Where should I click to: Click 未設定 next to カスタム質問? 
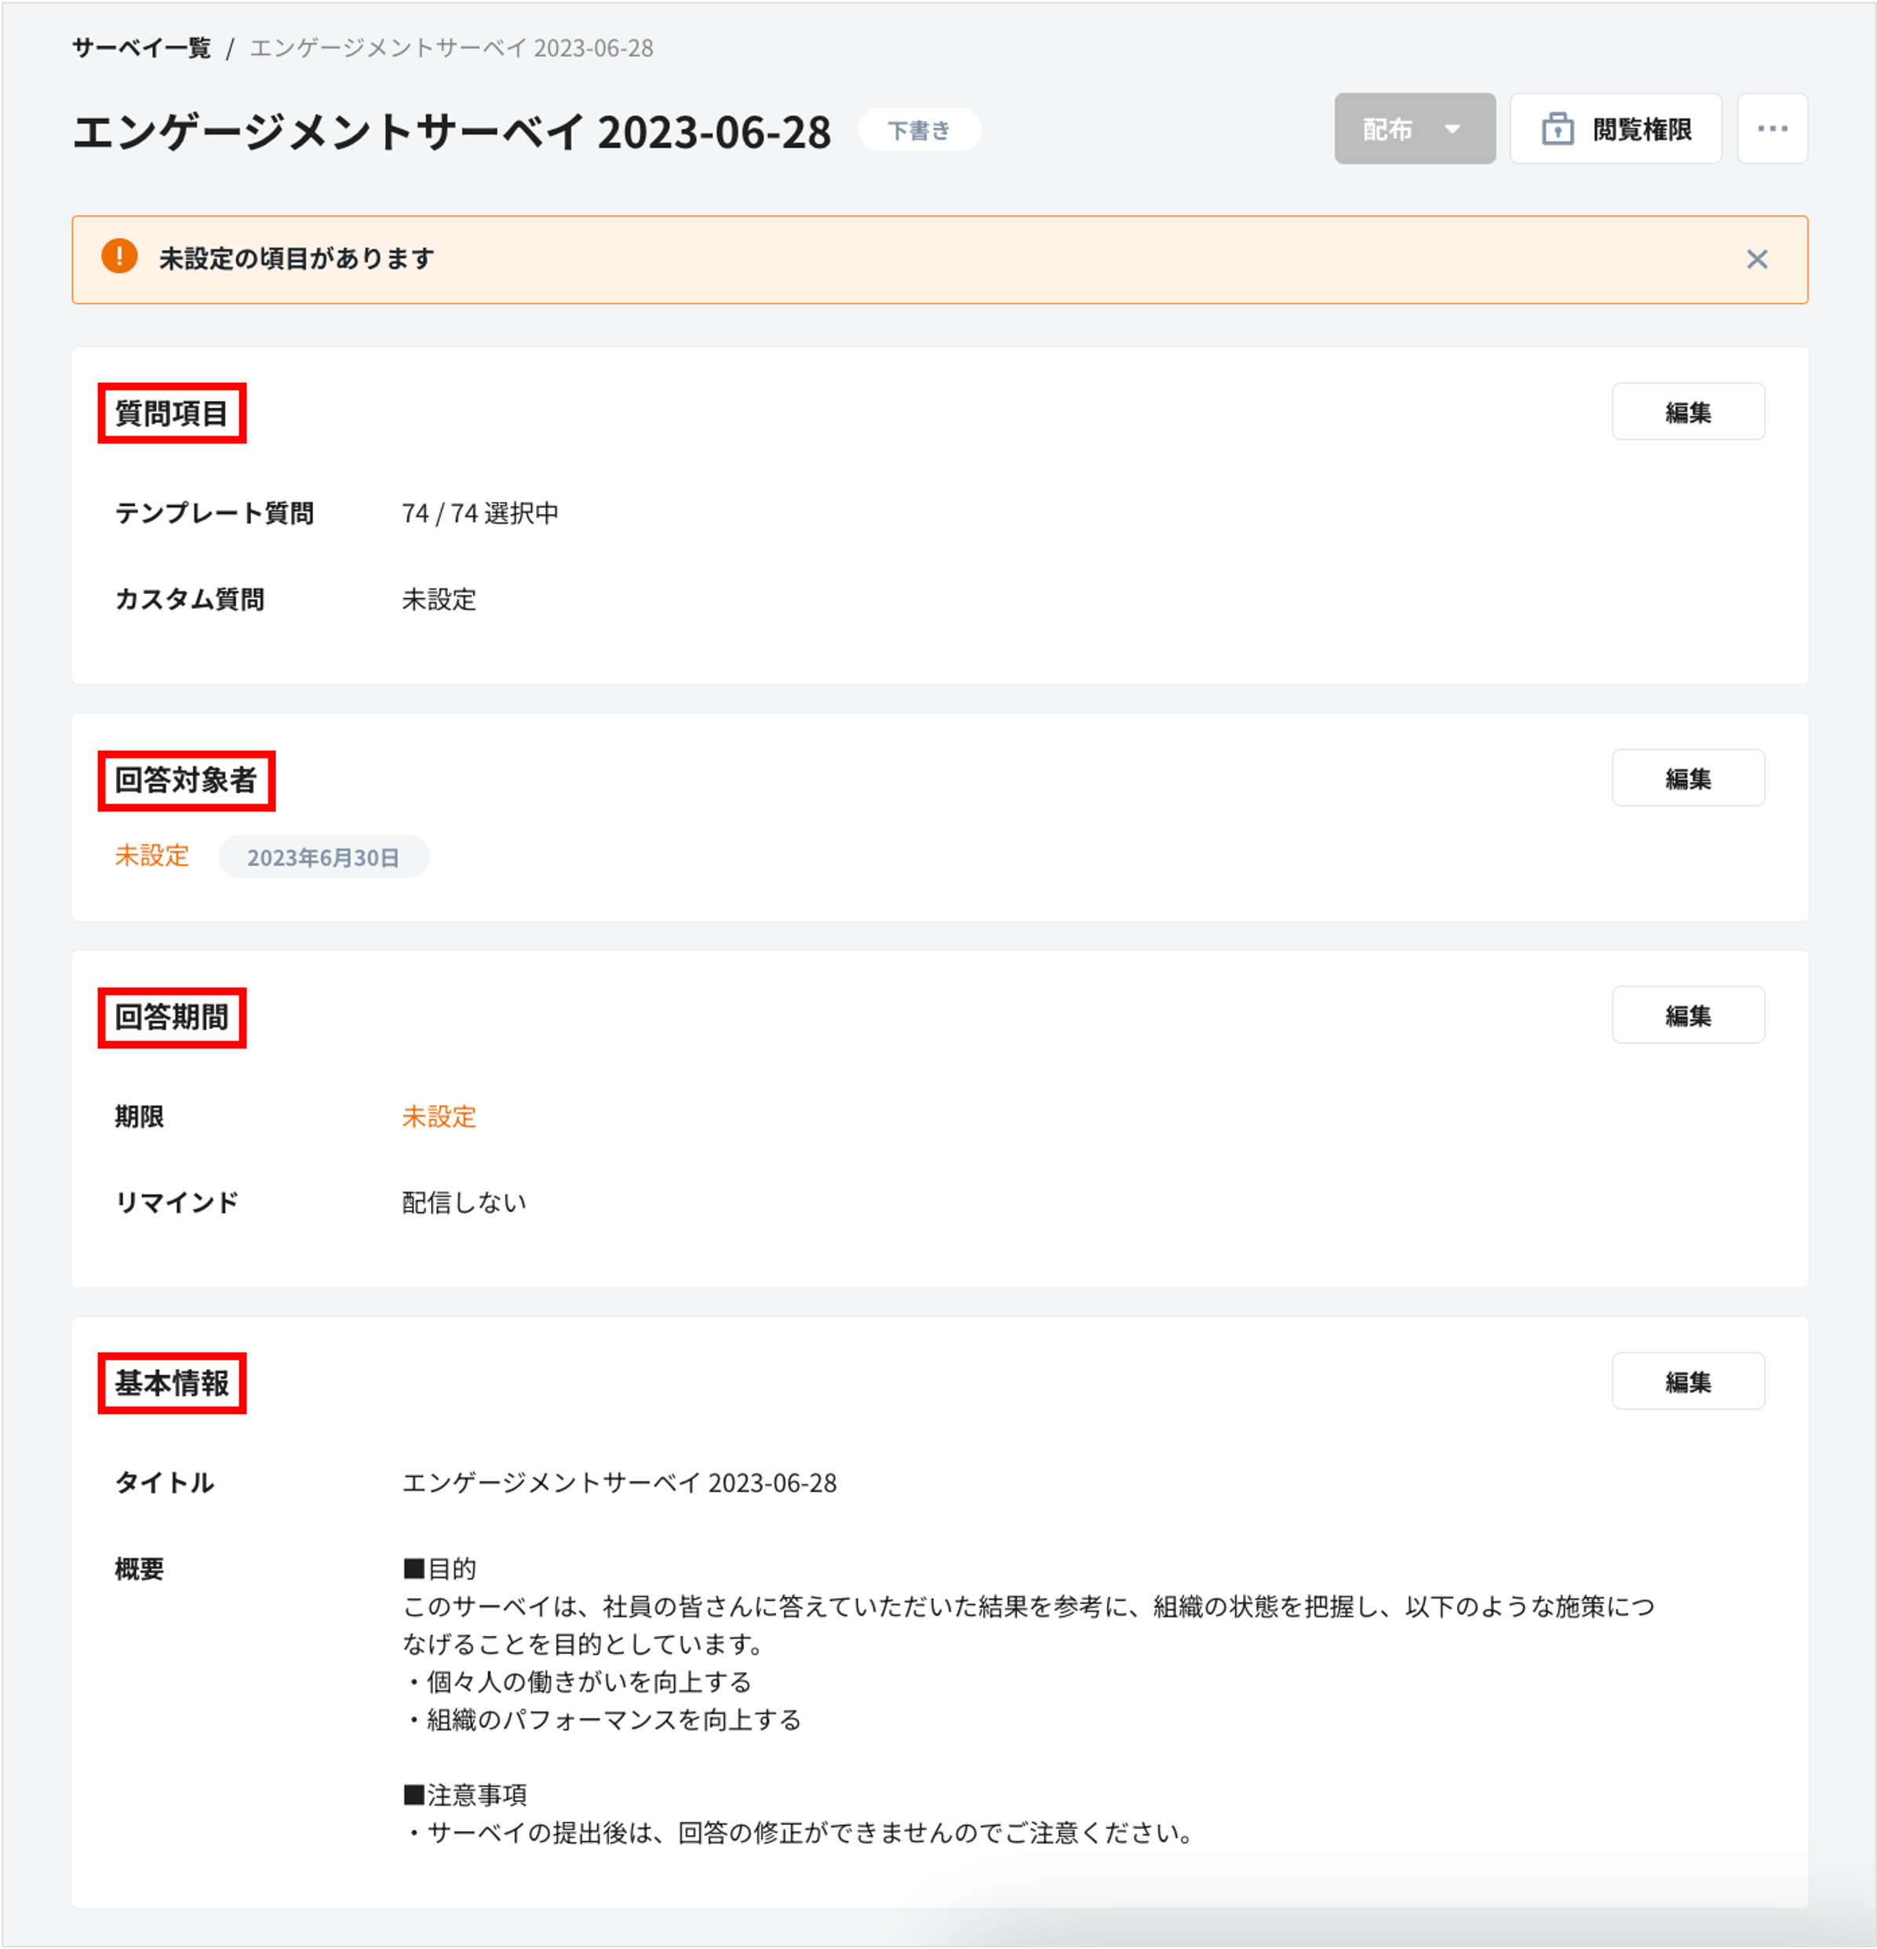(x=438, y=599)
